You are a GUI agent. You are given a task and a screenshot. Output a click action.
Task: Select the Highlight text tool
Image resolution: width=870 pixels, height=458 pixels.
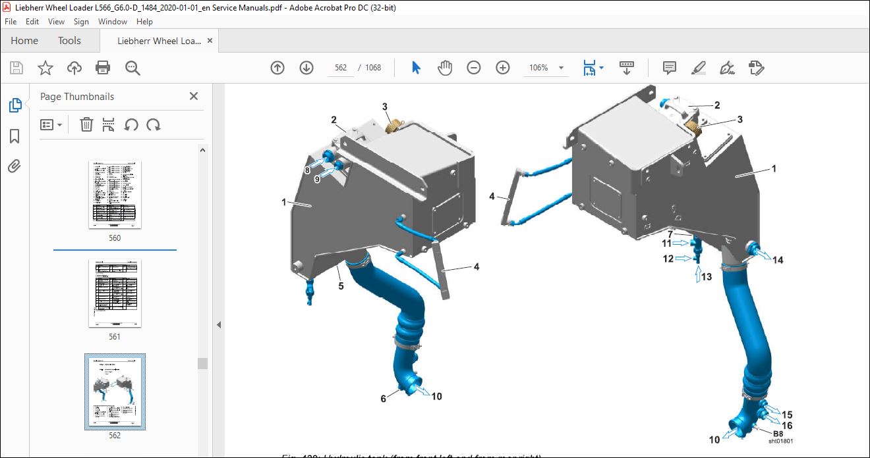point(699,68)
